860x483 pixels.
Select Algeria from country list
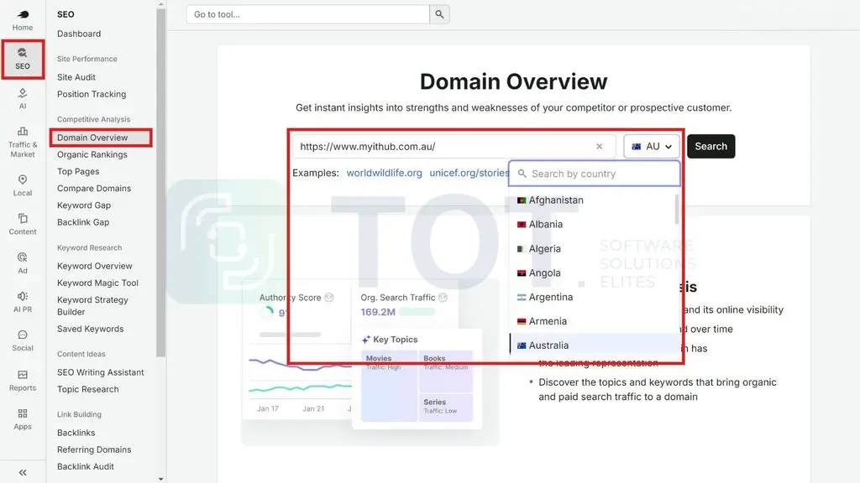coord(593,248)
